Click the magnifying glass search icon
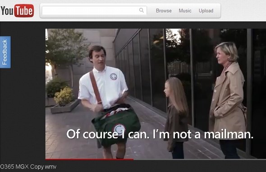The height and width of the screenshot is (172, 266). (x=142, y=10)
